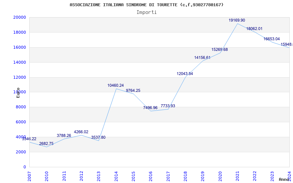Click the Euro y-axis title

pos(18,93)
